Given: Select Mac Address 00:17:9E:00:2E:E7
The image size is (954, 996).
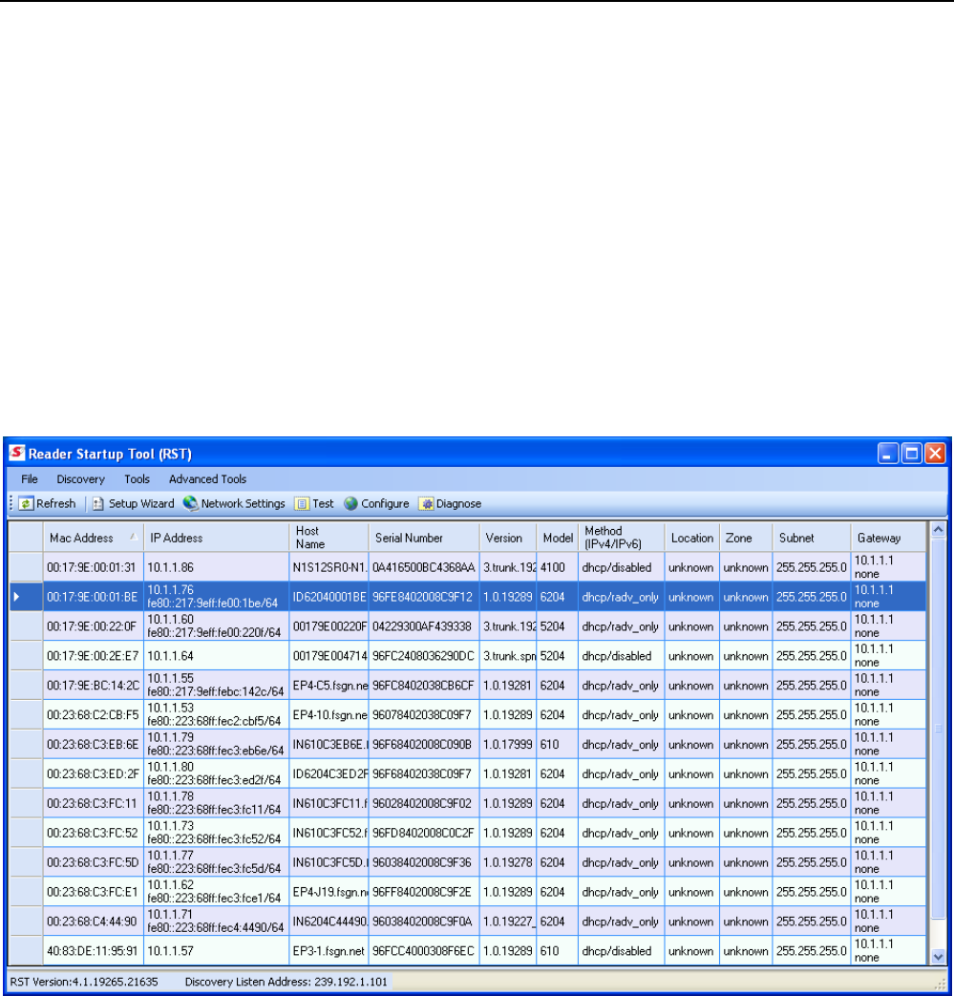Looking at the screenshot, I should tap(93, 655).
